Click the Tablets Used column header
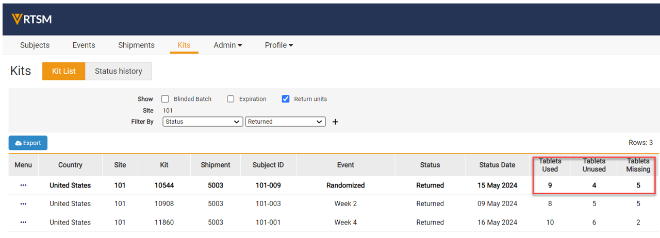 click(550, 165)
